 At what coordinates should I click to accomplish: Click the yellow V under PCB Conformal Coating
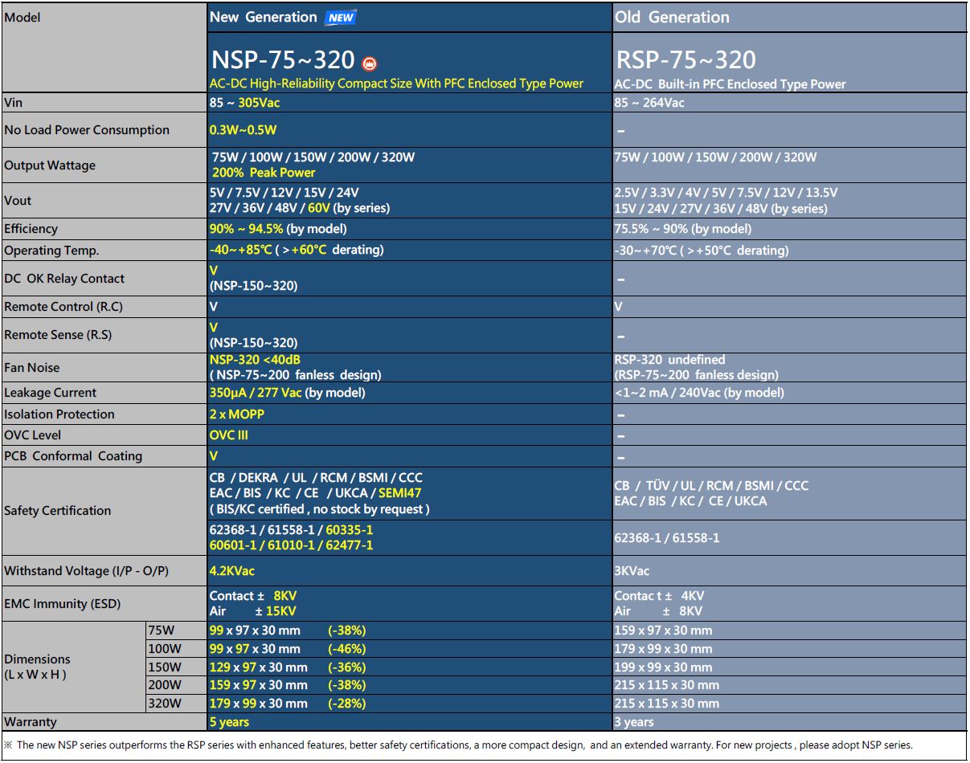[x=214, y=456]
